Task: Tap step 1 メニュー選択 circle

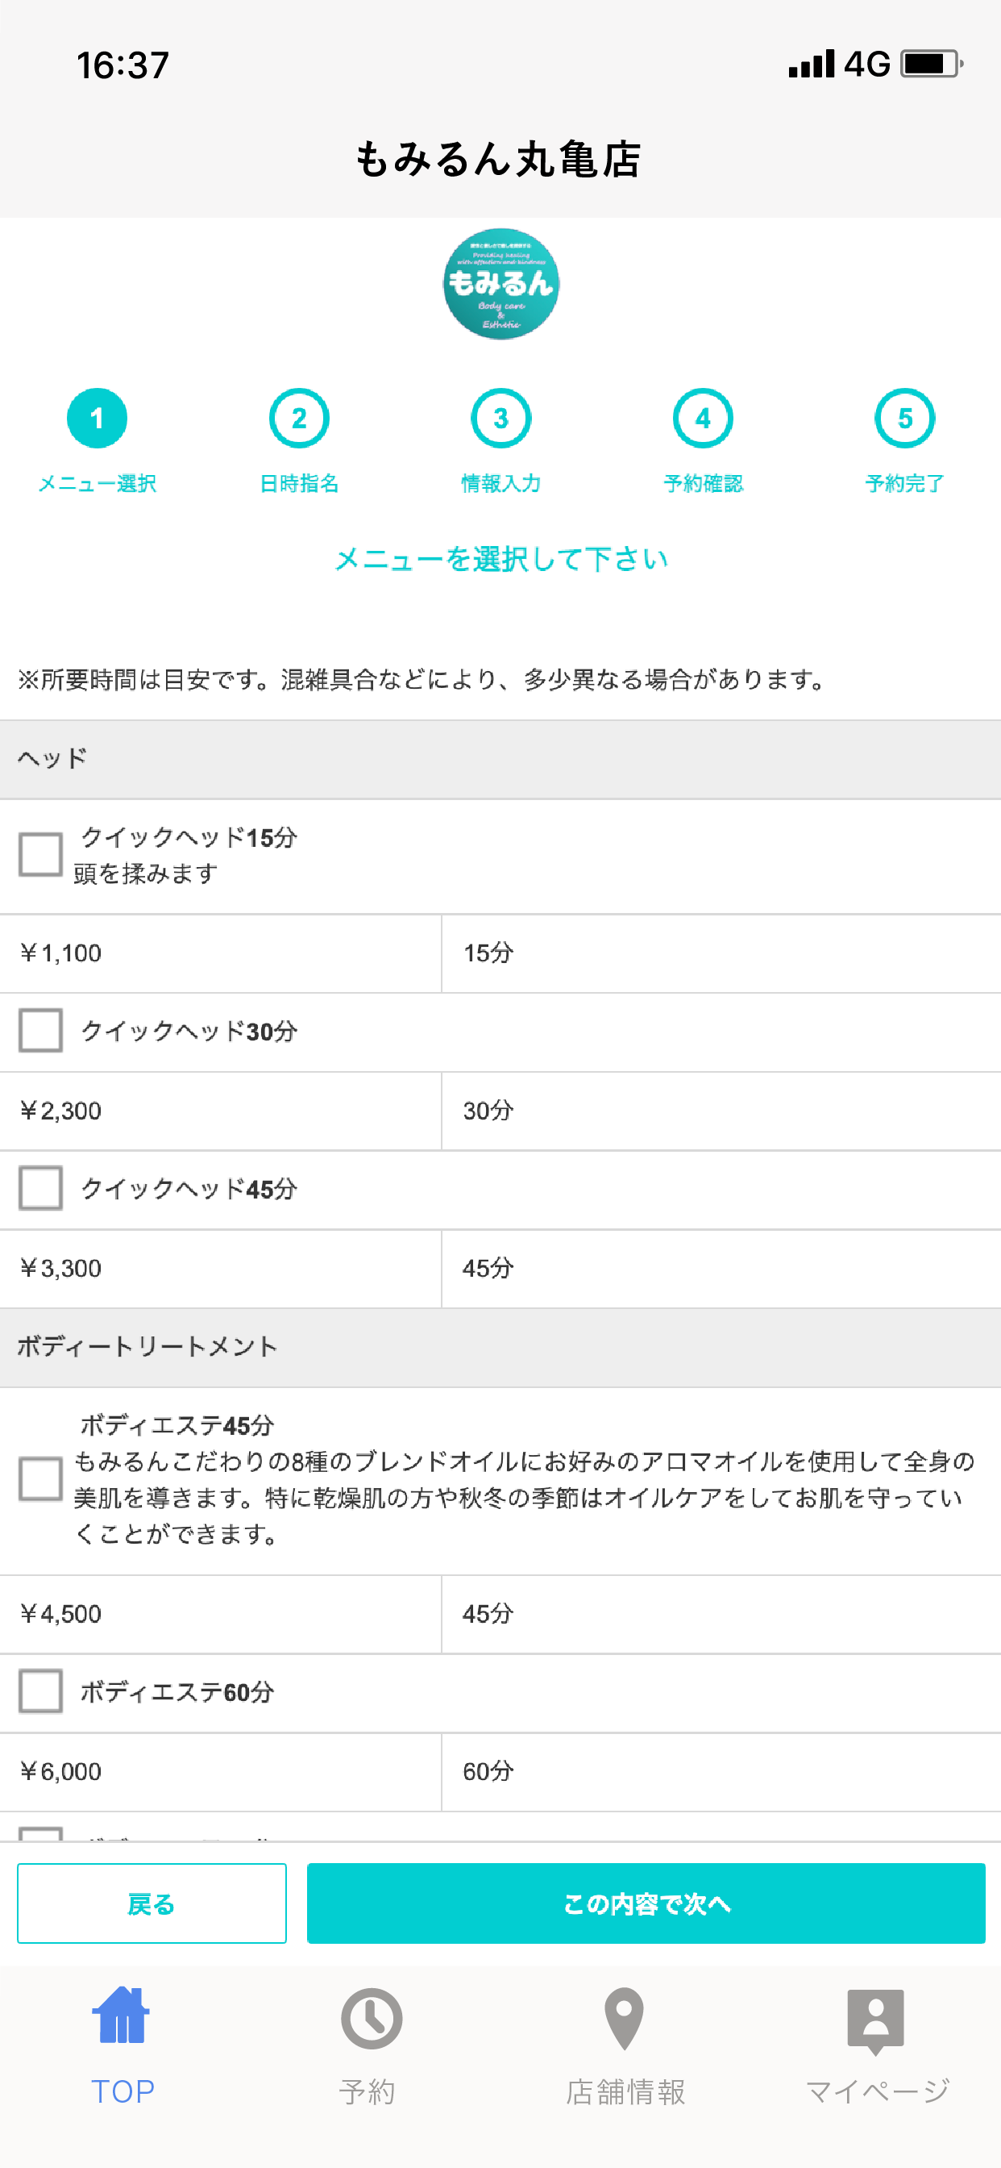Action: [97, 419]
